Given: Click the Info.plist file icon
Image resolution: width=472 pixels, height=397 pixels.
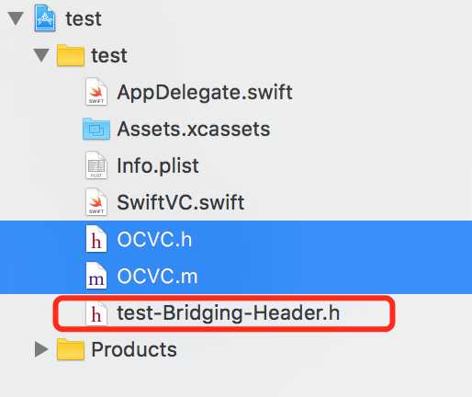Looking at the screenshot, I should (96, 165).
